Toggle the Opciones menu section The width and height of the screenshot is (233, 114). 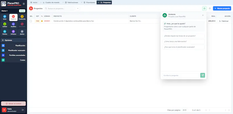pos(13,40)
